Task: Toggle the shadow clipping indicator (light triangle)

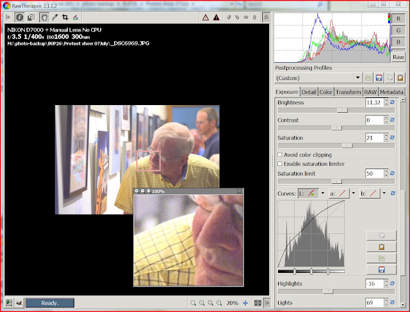Action: pyautogui.click(x=206, y=17)
